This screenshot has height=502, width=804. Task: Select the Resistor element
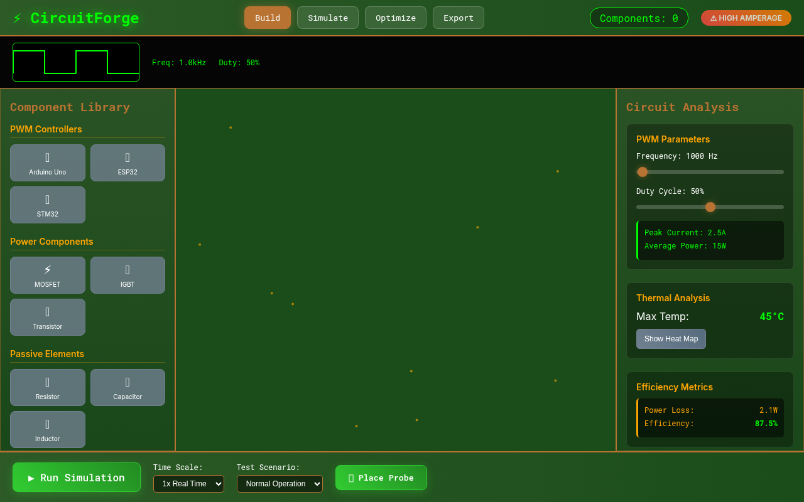tap(47, 387)
